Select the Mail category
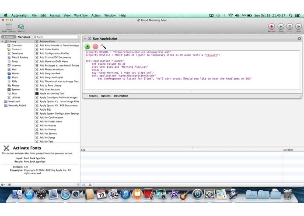The image size is (304, 216). tap(14, 70)
